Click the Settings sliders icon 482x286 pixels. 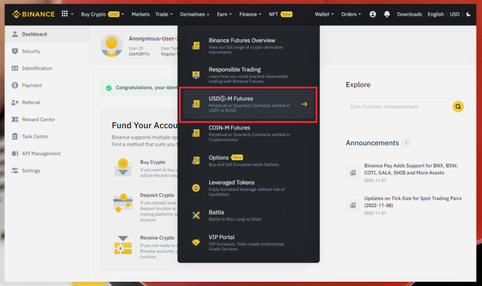pyautogui.click(x=14, y=170)
